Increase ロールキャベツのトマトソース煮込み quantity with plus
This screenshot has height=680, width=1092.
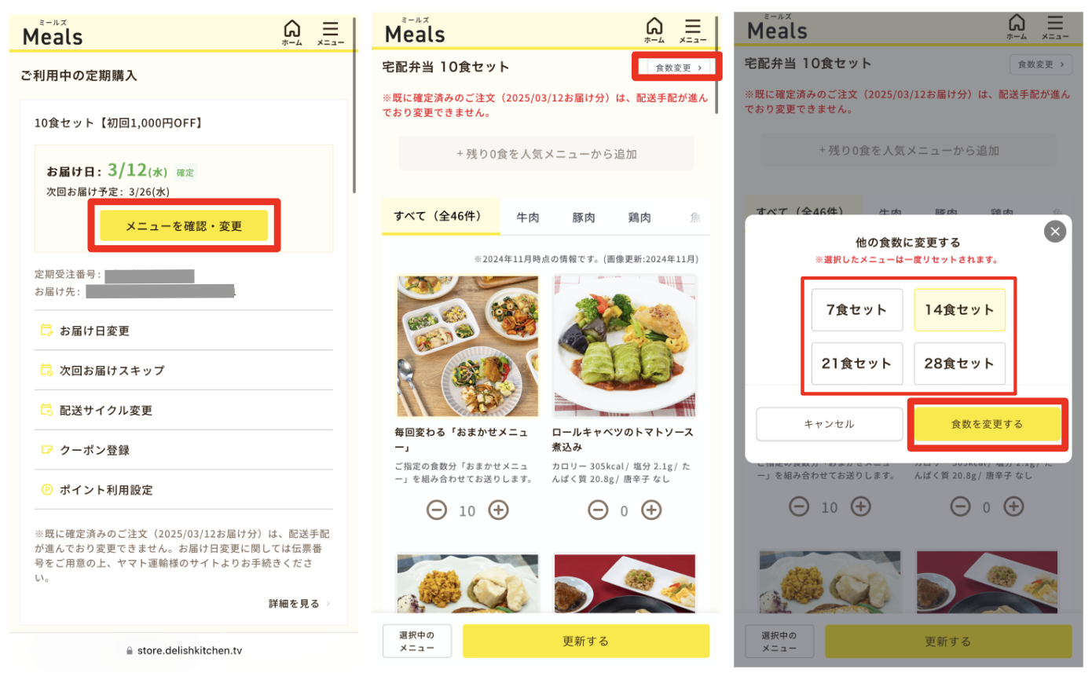(651, 510)
